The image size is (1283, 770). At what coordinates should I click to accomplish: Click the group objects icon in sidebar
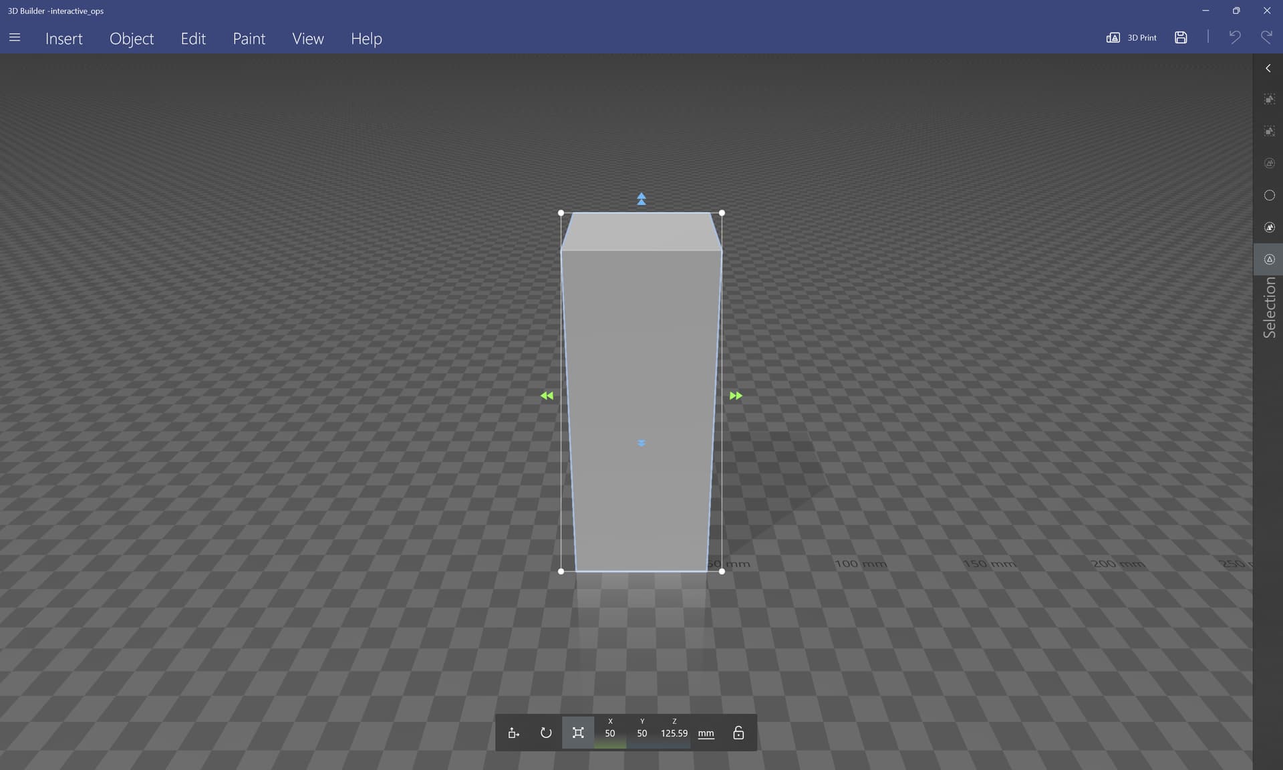point(1269,100)
